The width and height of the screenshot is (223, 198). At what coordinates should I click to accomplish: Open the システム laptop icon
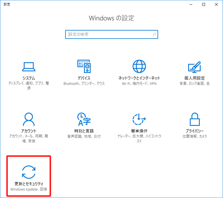tap(29, 67)
